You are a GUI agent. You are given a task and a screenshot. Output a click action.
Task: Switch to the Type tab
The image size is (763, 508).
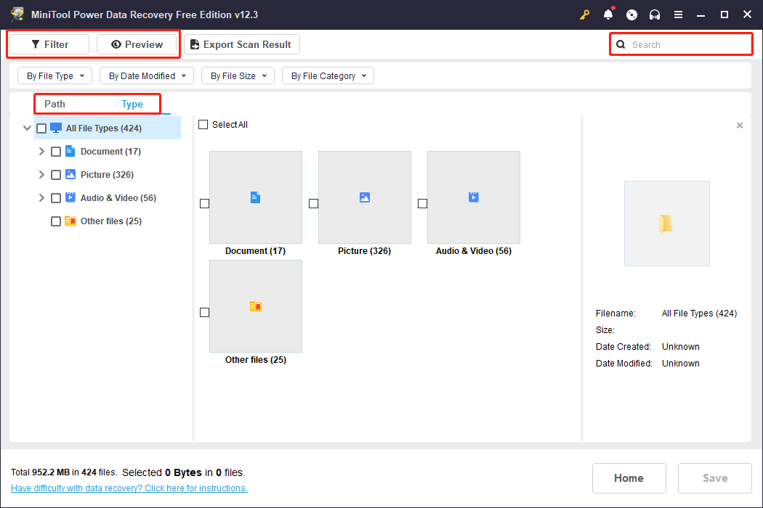pos(132,104)
